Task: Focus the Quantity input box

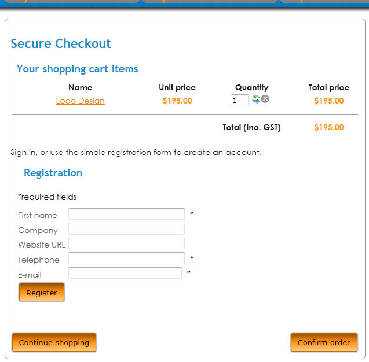Action: click(239, 101)
